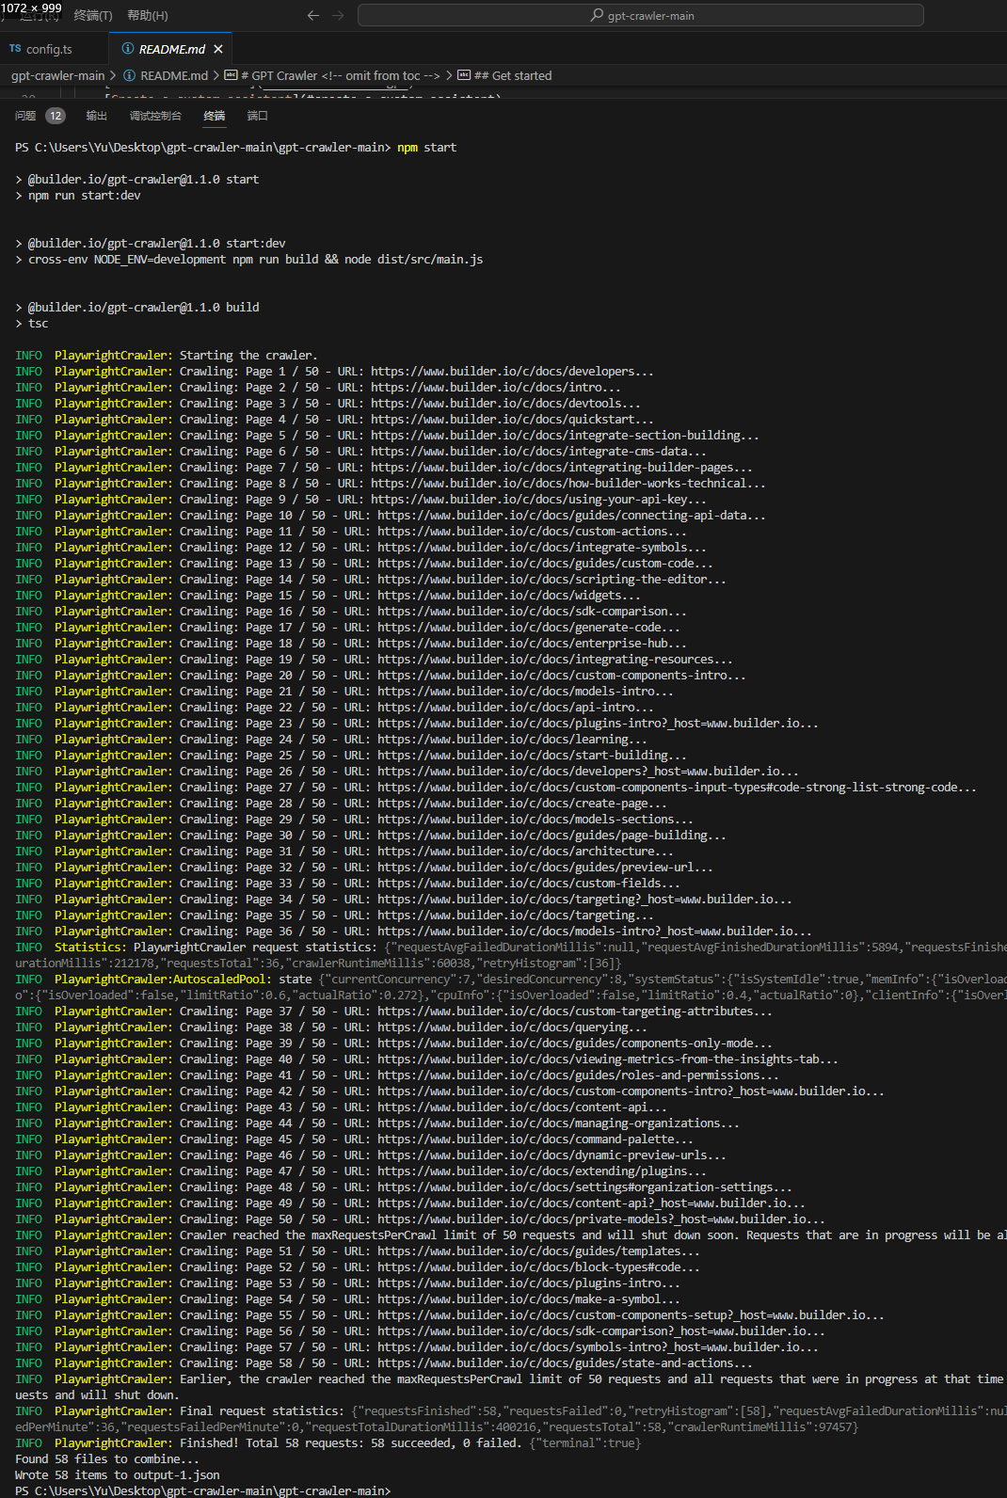Expand the gpt-crawler-main breadcrumb folder
This screenshot has width=1007, height=1498.
pos(58,75)
